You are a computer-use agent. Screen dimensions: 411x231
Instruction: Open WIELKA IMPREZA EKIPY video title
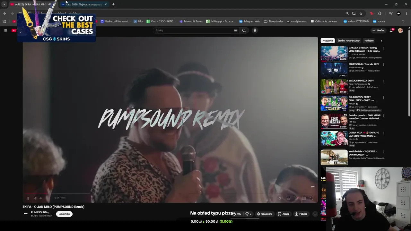[x=361, y=81]
